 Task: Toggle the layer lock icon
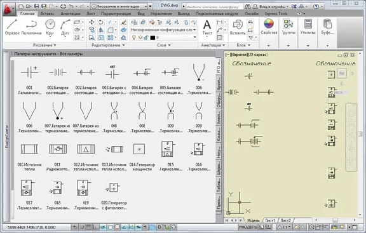(146, 37)
